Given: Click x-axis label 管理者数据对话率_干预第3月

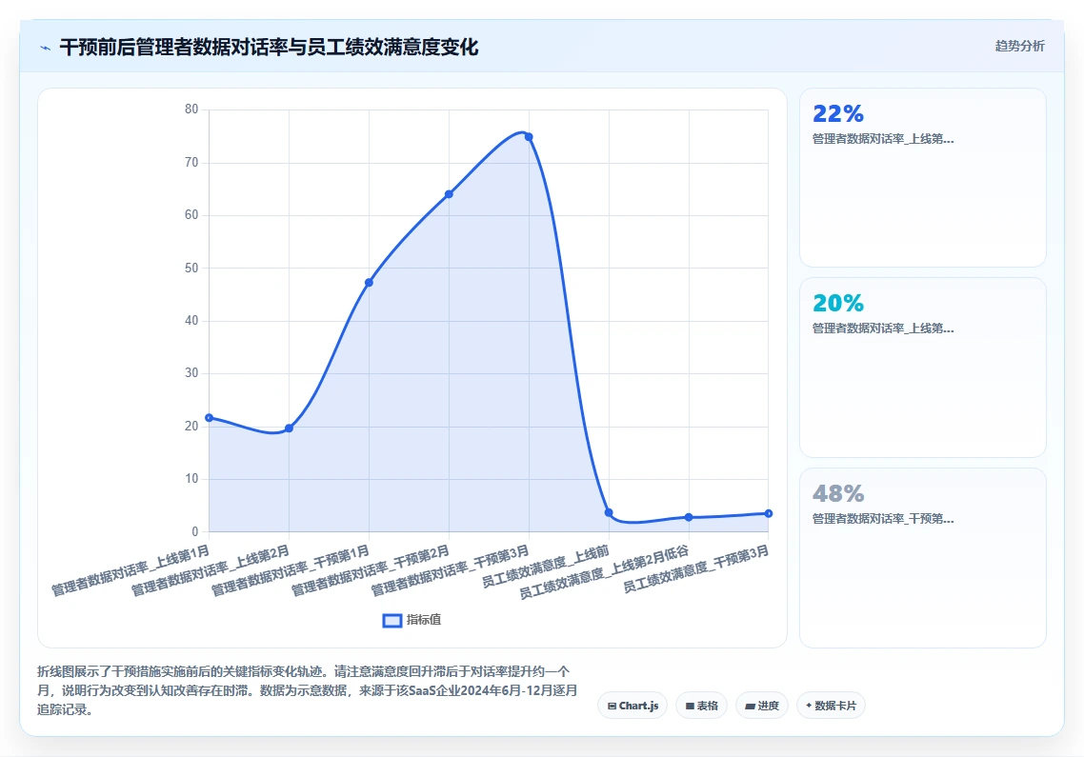Looking at the screenshot, I should click(x=450, y=570).
